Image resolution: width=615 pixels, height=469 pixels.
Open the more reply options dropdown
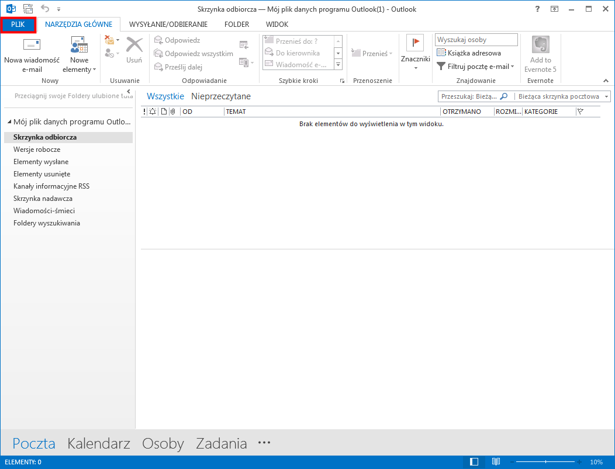(x=246, y=62)
